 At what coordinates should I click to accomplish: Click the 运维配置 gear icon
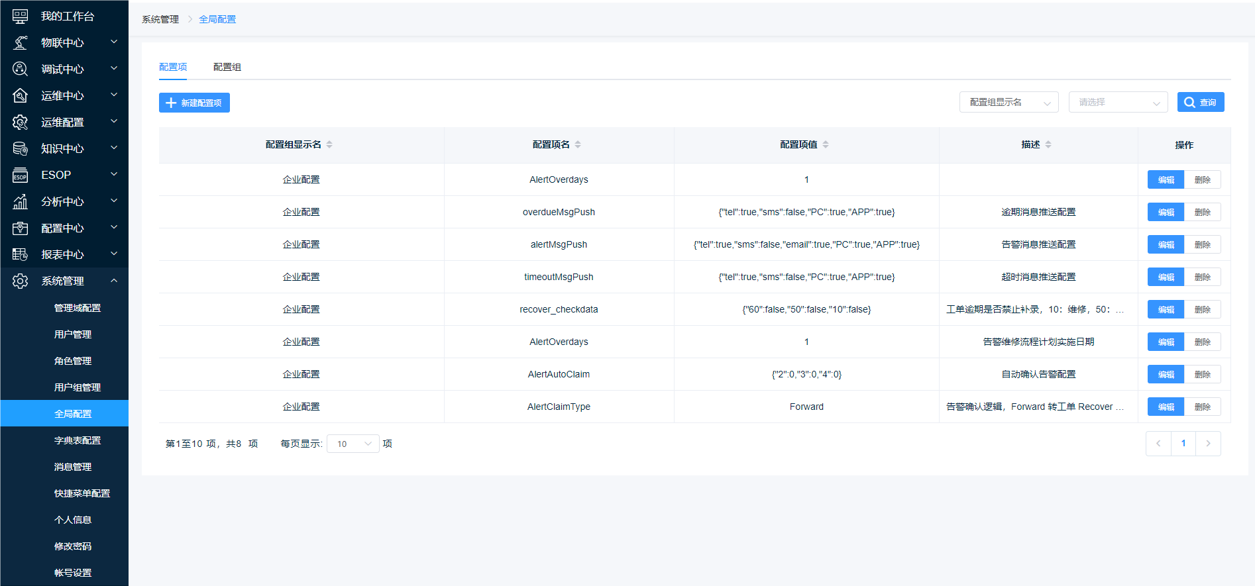21,122
